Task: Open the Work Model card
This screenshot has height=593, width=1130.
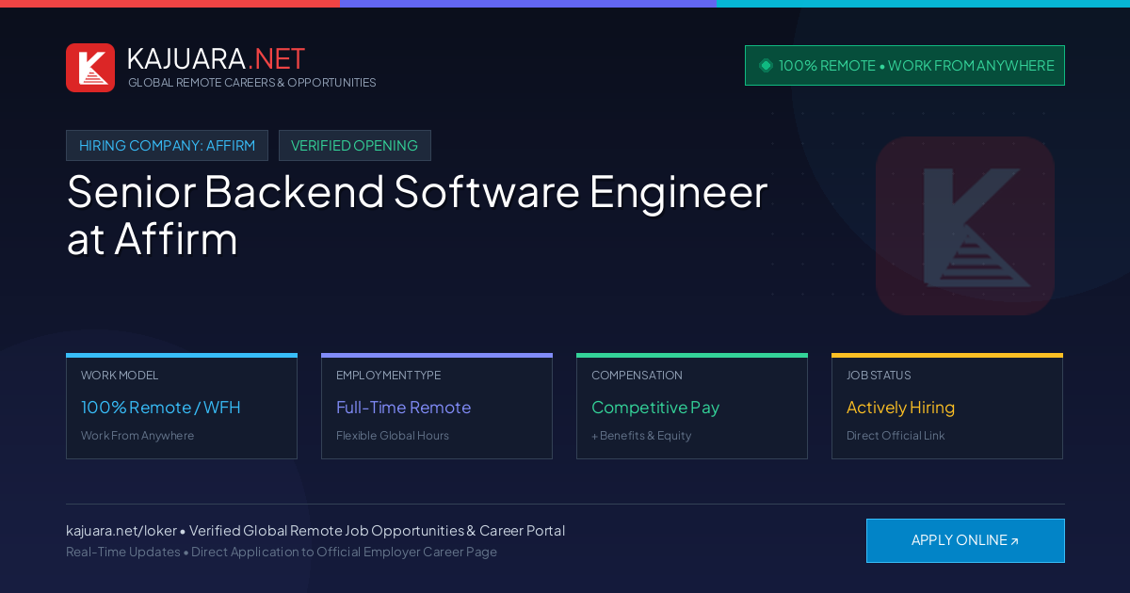Action: coord(182,407)
